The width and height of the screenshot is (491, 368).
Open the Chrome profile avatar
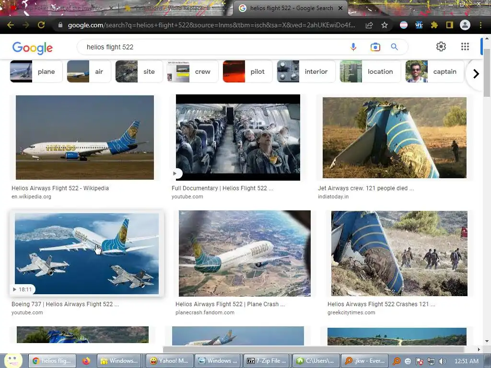click(x=465, y=25)
